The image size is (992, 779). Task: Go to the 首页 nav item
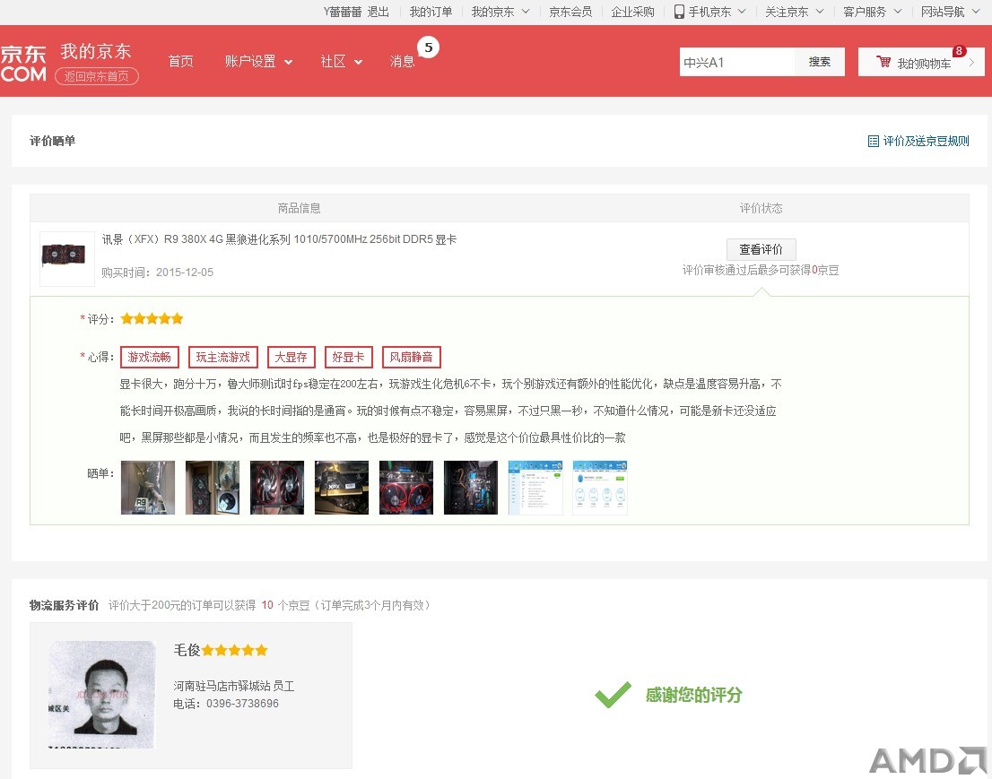click(x=181, y=61)
